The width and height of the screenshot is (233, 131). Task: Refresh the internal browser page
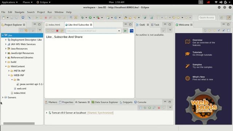(62, 31)
